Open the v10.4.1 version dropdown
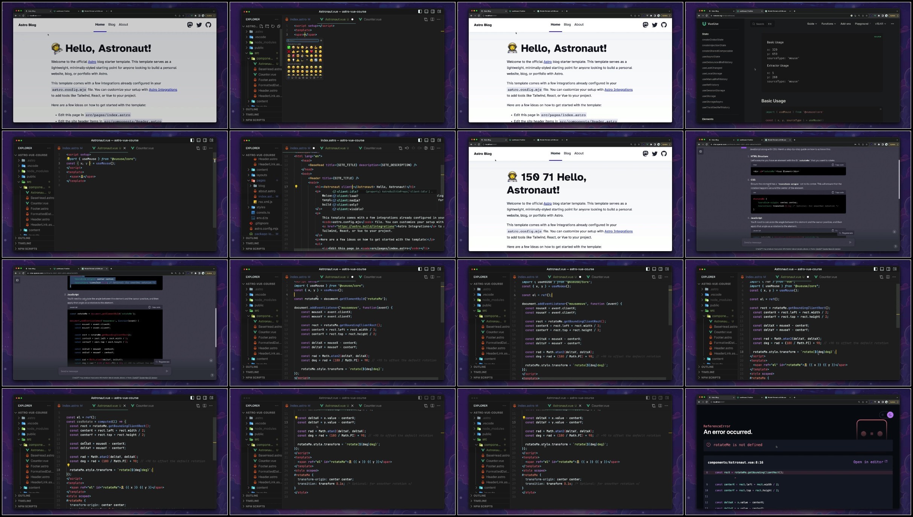 coord(880,24)
